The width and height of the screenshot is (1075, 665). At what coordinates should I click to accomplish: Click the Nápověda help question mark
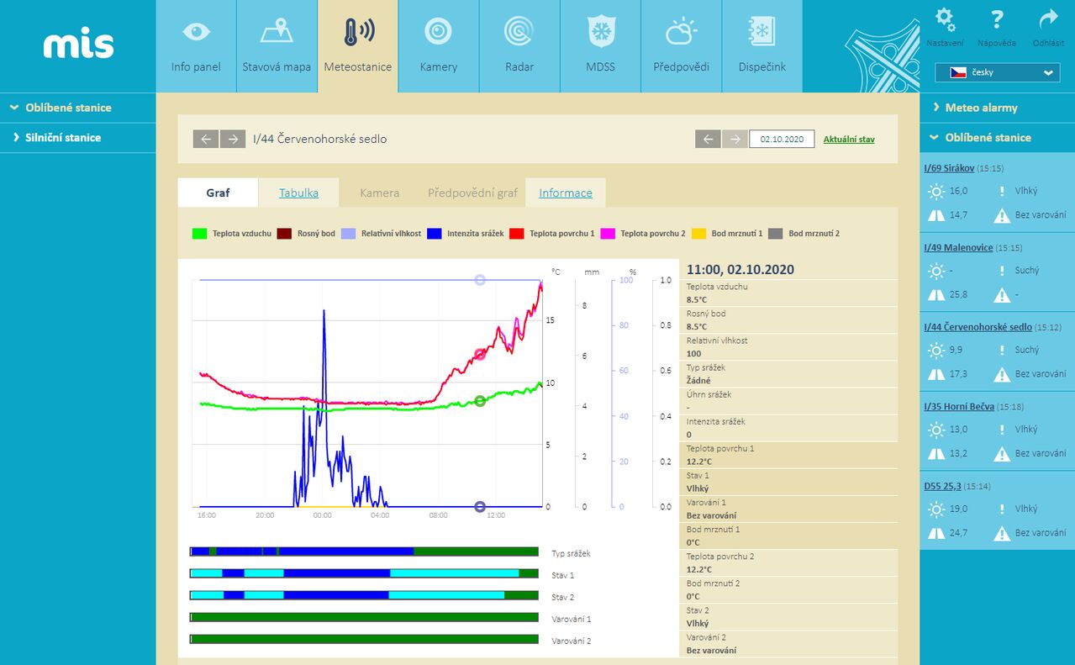click(997, 19)
